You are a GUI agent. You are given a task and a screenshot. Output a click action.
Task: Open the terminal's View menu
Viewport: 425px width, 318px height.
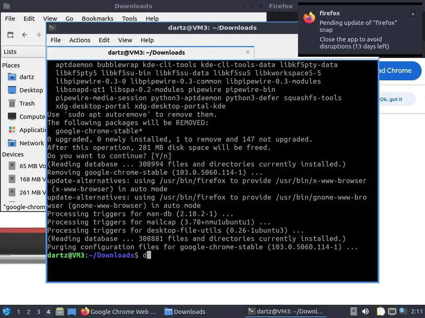point(125,40)
